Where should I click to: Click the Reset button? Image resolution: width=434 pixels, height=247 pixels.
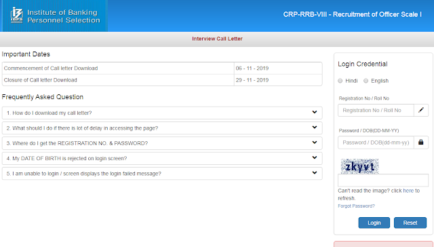coord(410,223)
